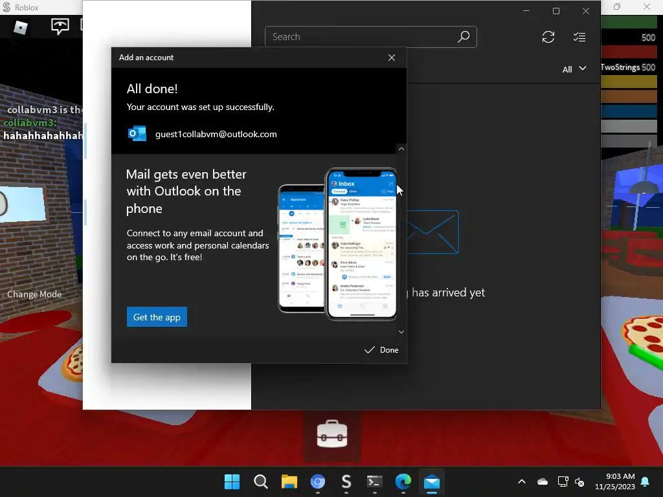
Task: Toggle the Roblox chat bubble icon
Action: (60, 27)
